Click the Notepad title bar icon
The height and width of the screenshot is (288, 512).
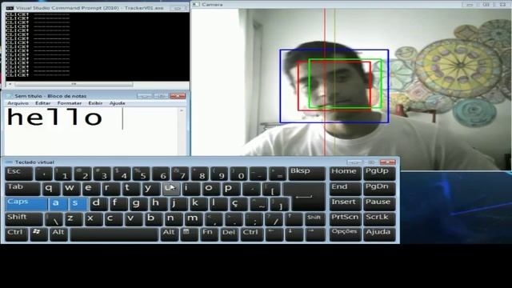(10, 96)
